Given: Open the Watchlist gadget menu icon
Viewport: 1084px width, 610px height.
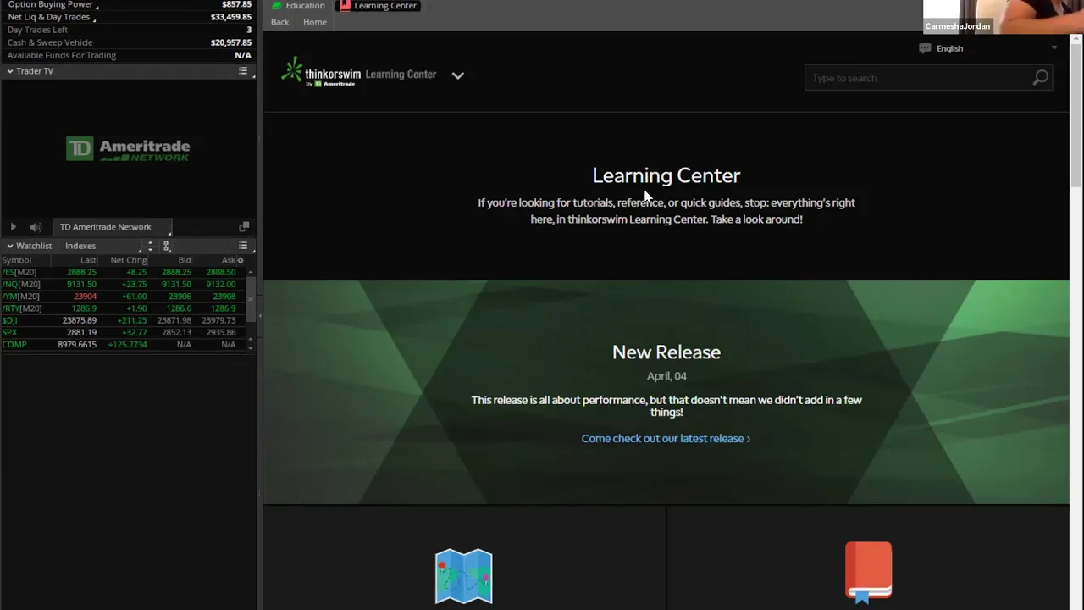Looking at the screenshot, I should (243, 246).
